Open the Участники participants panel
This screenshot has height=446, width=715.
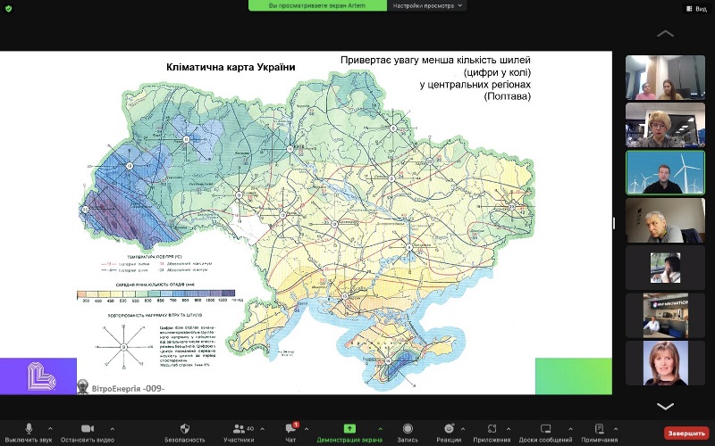240,429
